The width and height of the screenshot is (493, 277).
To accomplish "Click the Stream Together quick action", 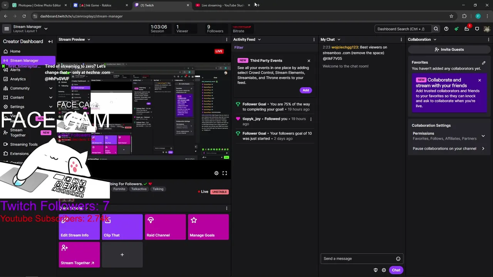I will (x=79, y=255).
